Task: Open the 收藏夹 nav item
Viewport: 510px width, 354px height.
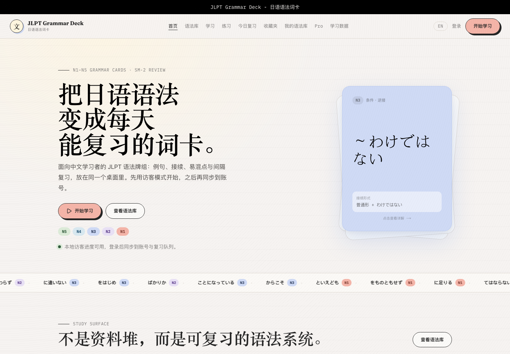Action: pyautogui.click(x=271, y=26)
